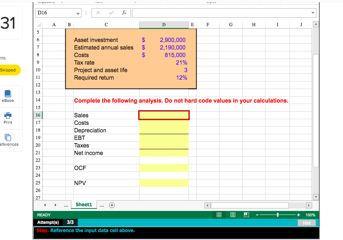Open the Name Box dropdown showing D16
The image size is (343, 240).
(x=78, y=13)
